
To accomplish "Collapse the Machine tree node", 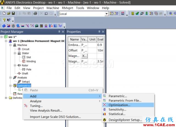I will pos(10,45).
